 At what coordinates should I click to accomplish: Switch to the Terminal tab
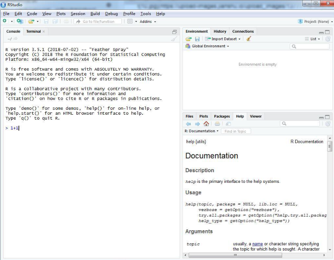tap(33, 31)
